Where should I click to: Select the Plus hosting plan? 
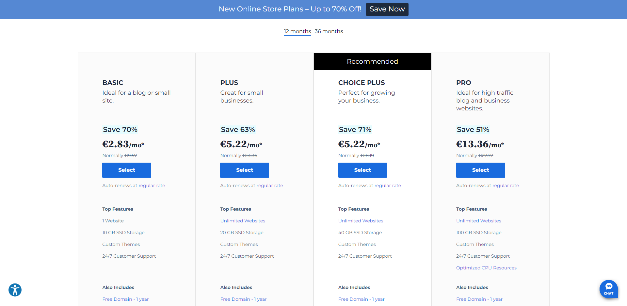pos(244,170)
